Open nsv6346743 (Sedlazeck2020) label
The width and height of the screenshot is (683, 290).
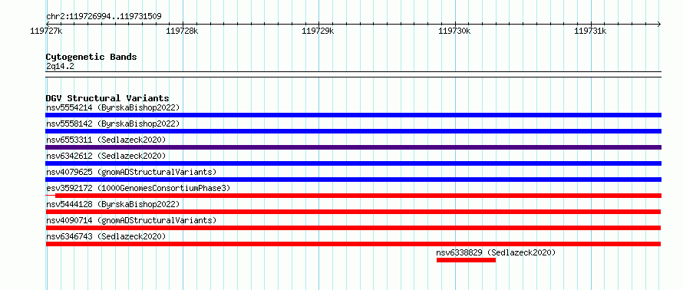tap(106, 236)
